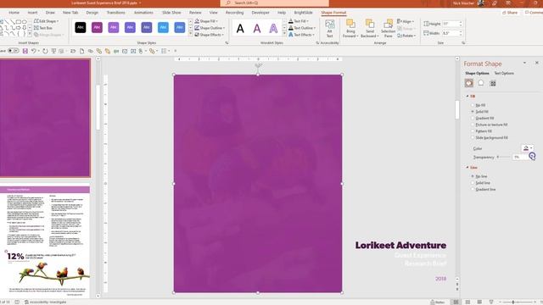543x305 pixels.
Task: Click the Undo icon
Action: coord(33,51)
